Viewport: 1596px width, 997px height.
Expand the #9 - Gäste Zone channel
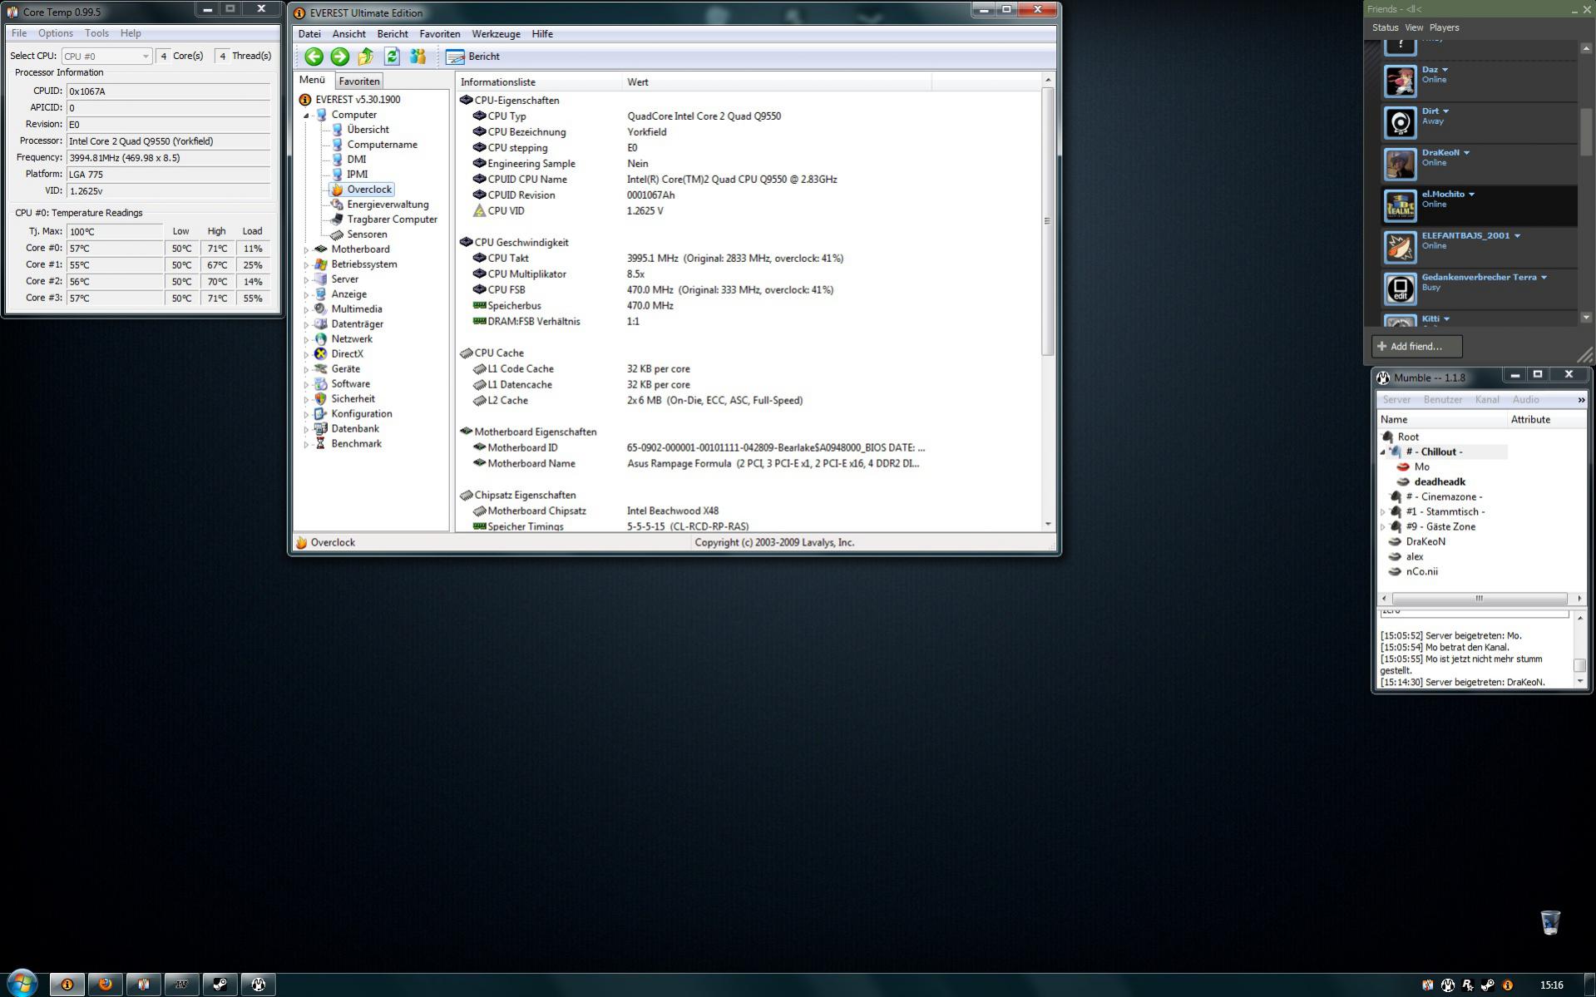point(1383,527)
